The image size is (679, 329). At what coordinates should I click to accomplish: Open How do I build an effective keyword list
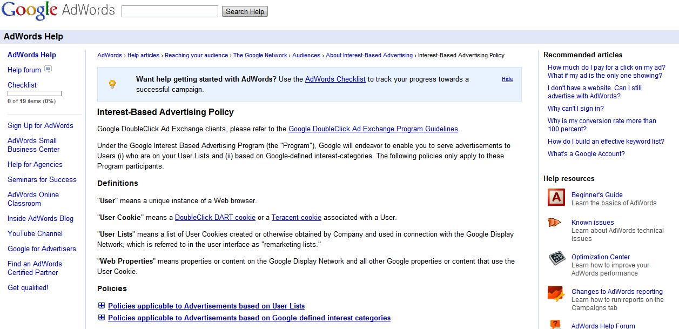[x=606, y=142]
